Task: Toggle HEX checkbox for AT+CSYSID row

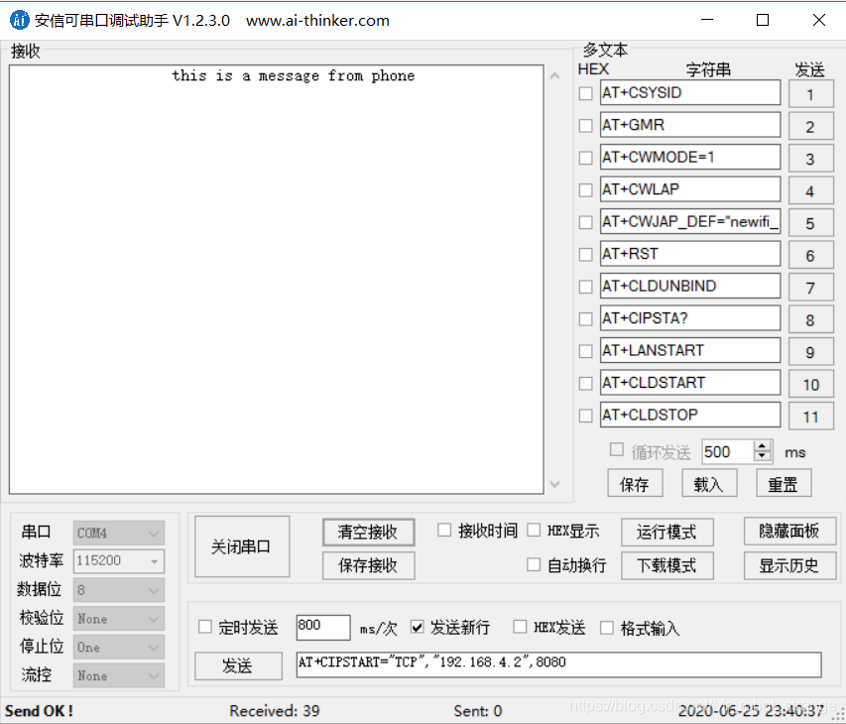Action: click(585, 93)
